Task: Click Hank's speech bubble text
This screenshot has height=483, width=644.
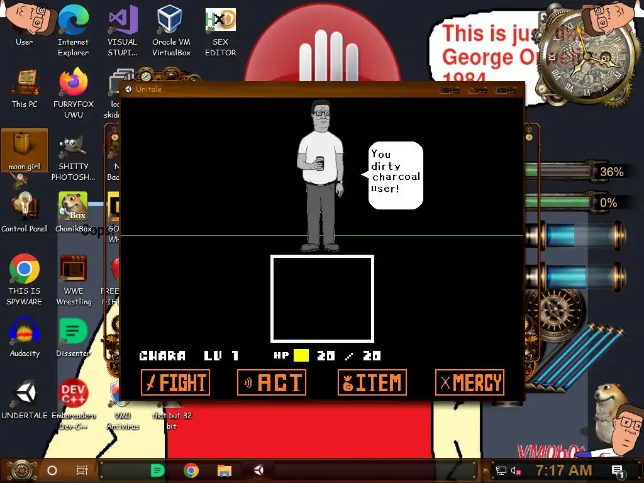Action: (395, 171)
